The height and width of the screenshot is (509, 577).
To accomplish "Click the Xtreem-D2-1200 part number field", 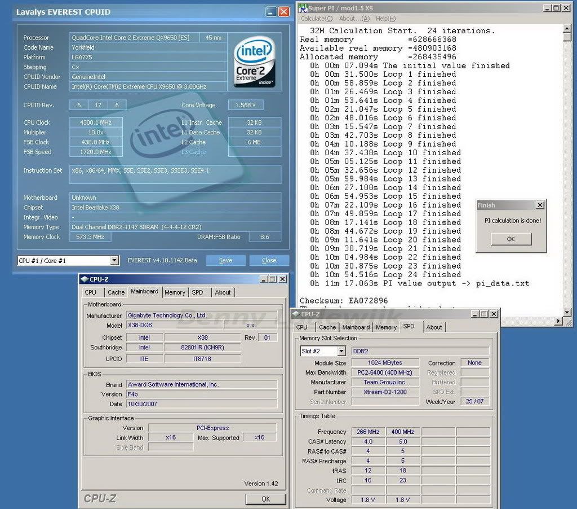I will click(x=385, y=392).
